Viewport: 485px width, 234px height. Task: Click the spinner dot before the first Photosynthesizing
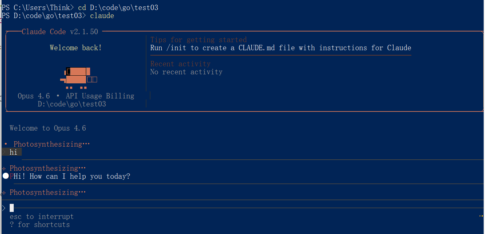(x=6, y=144)
